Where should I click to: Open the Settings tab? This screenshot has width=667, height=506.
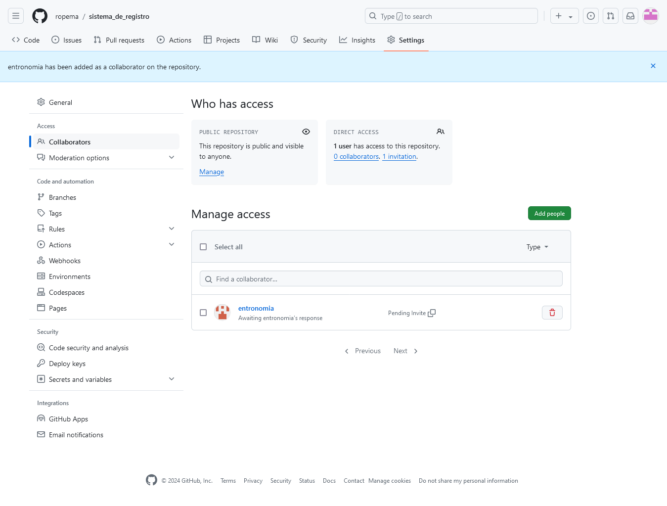(406, 40)
